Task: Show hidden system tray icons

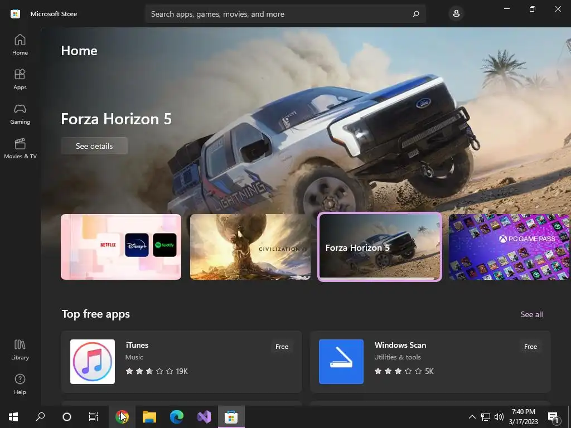Action: 472,417
